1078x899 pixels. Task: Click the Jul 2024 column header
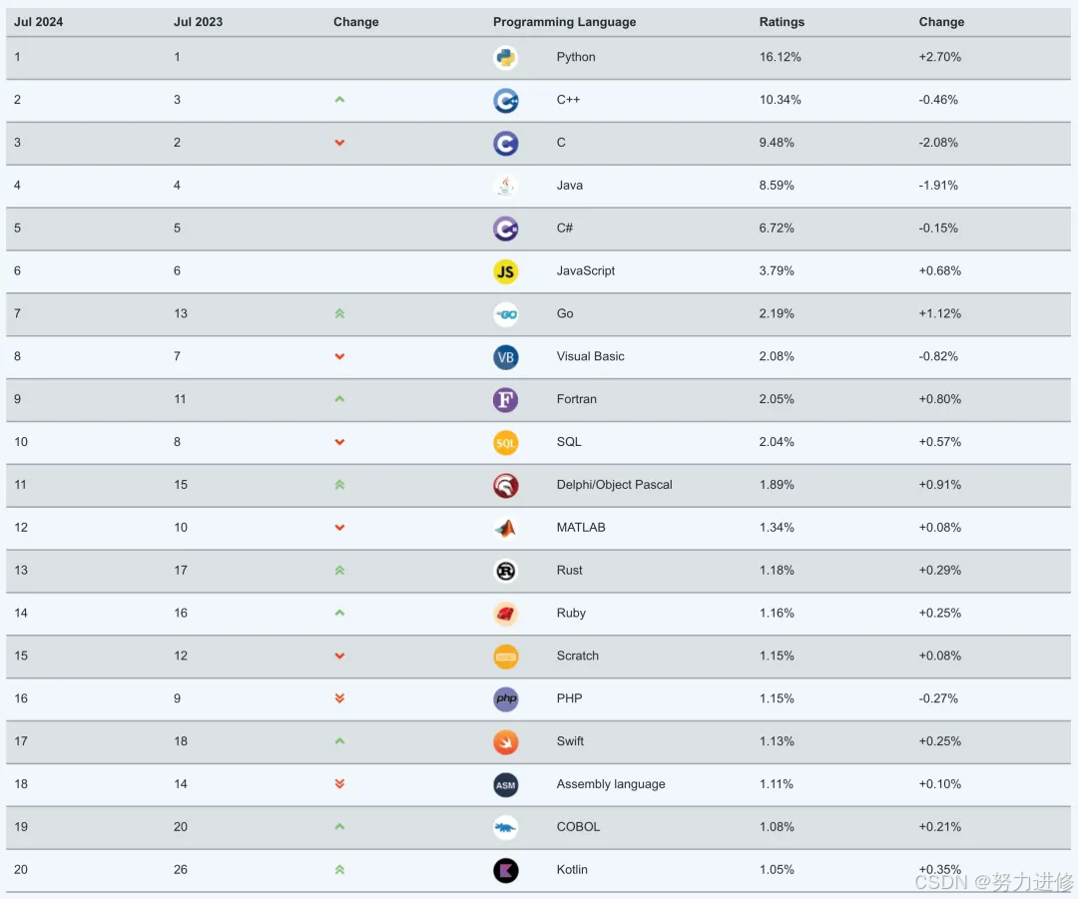click(x=39, y=22)
